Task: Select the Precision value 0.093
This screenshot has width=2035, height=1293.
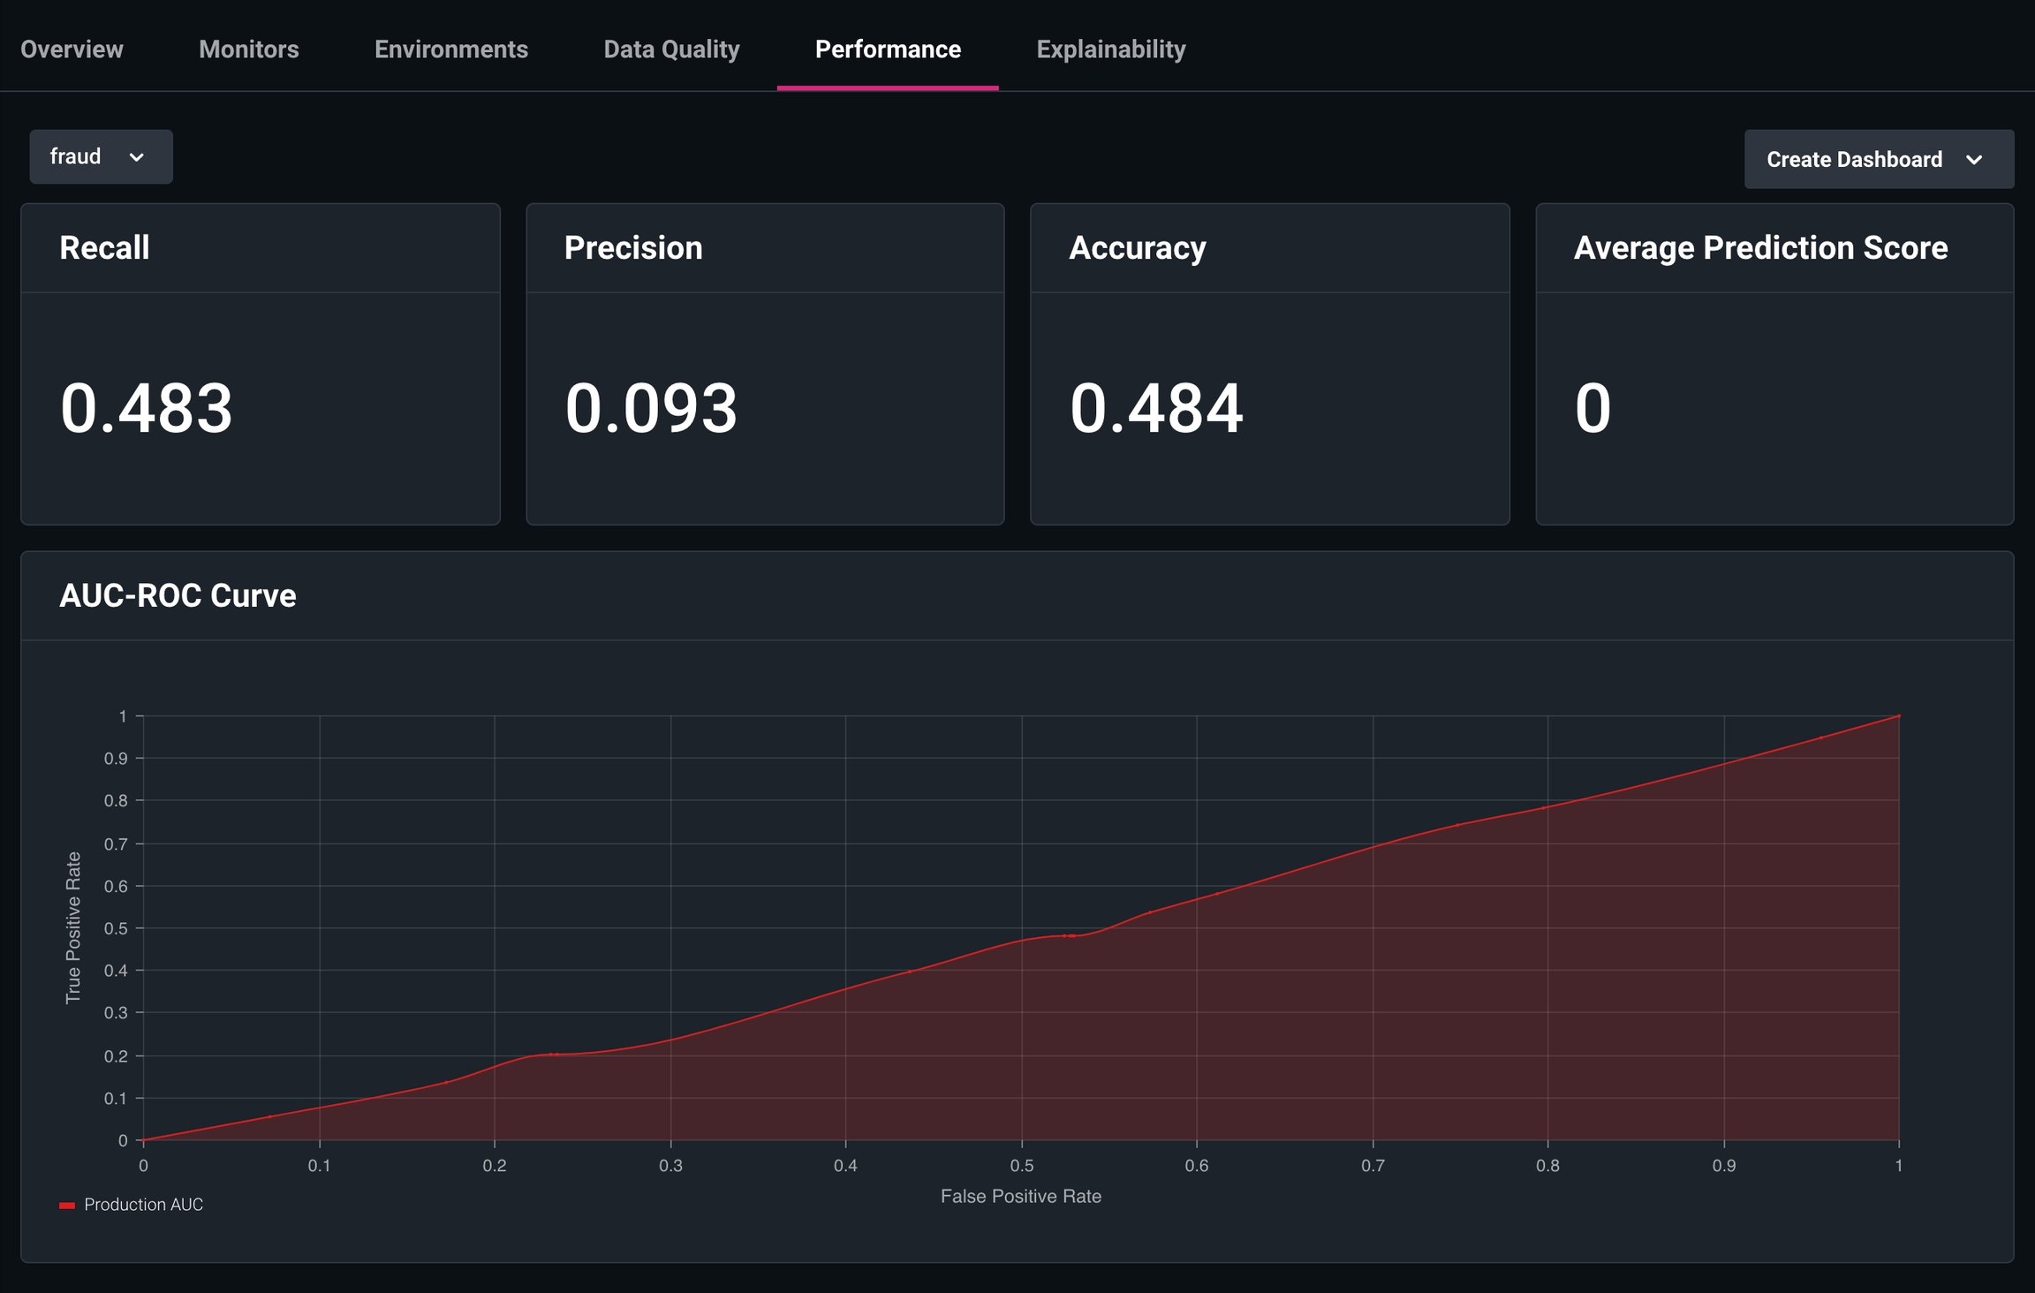Action: tap(650, 408)
